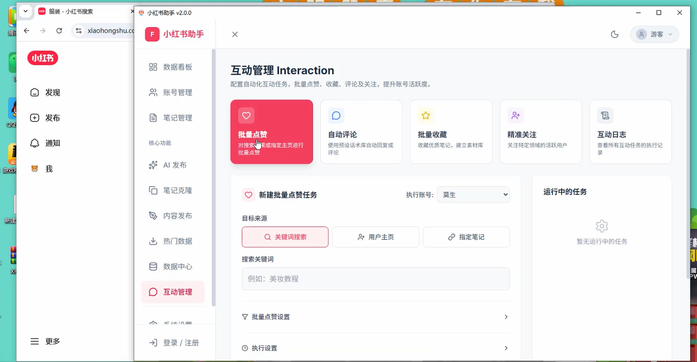Image resolution: width=697 pixels, height=362 pixels.
Task: Open the 精准关注 feature tab
Action: coord(540,131)
